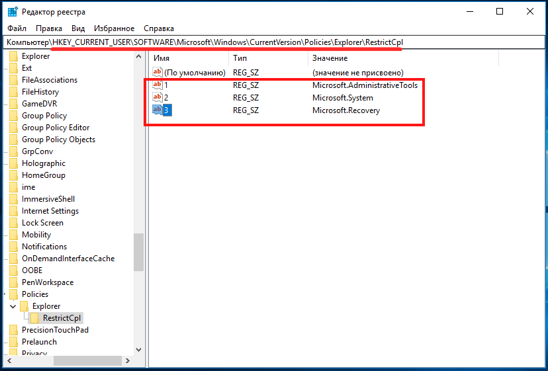Open the Справка menu

[159, 28]
